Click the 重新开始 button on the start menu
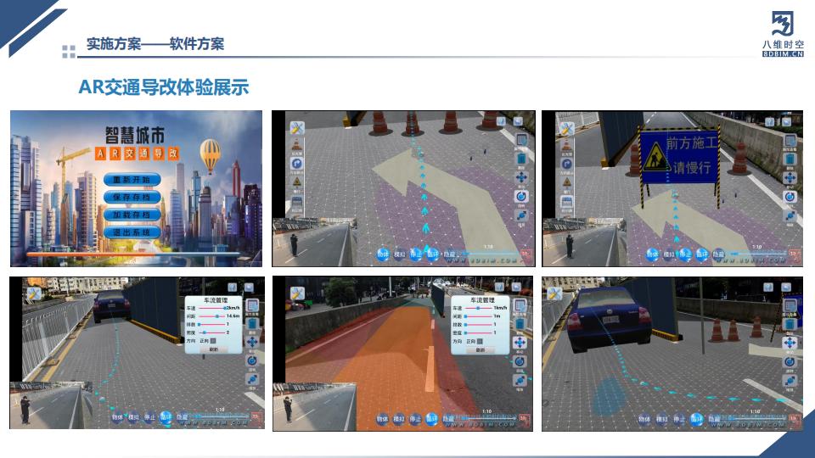This screenshot has height=458, width=815. point(132,180)
